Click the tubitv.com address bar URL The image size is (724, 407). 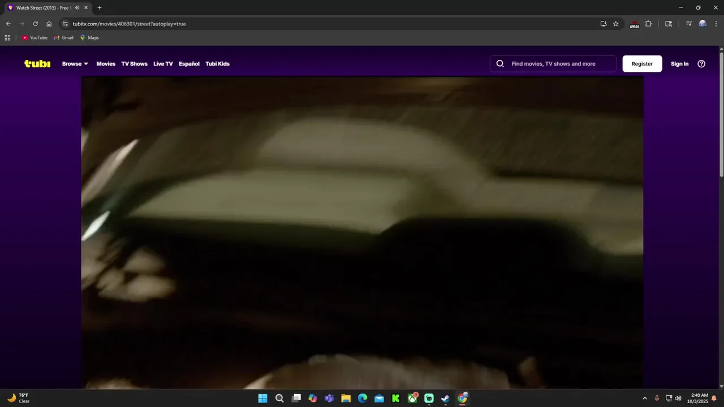point(130,24)
